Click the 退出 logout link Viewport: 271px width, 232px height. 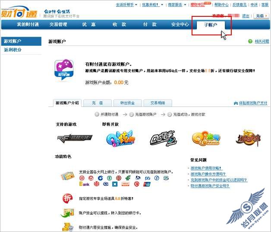click(246, 16)
